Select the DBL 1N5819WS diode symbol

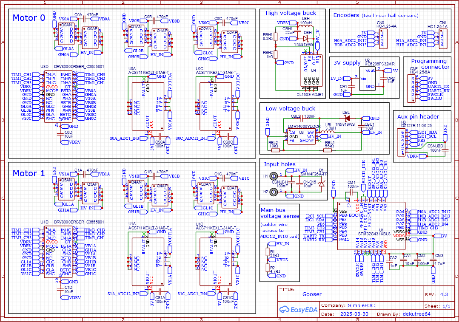(x=347, y=119)
